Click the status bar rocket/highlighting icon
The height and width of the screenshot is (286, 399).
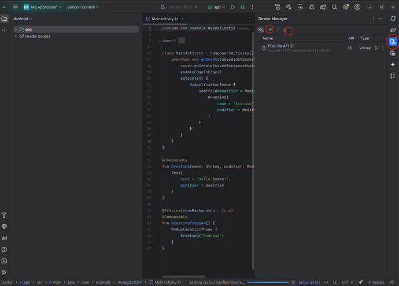pos(361,282)
